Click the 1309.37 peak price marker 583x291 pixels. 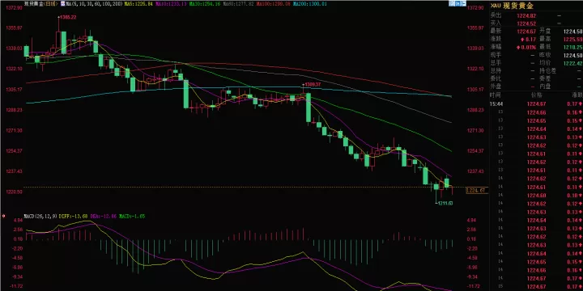[313, 85]
